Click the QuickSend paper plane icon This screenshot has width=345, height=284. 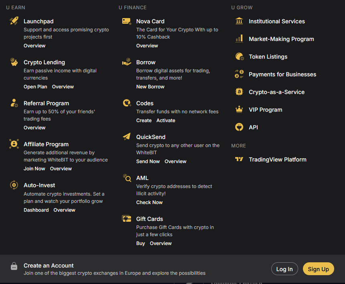(x=127, y=137)
